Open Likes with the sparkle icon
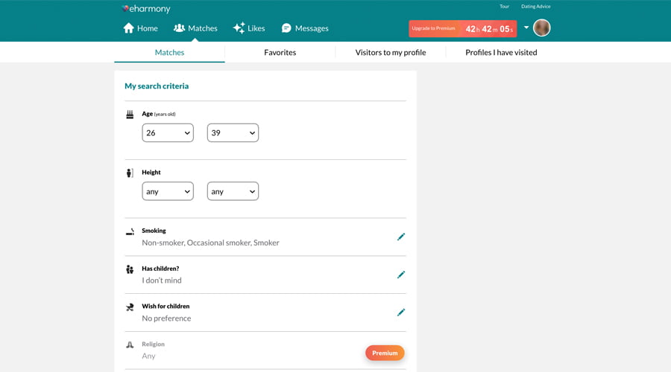This screenshot has height=372, width=671. point(239,28)
